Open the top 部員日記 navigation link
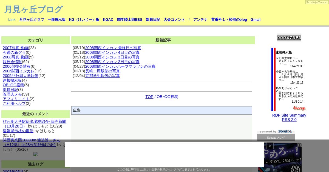 pyautogui.click(x=153, y=20)
